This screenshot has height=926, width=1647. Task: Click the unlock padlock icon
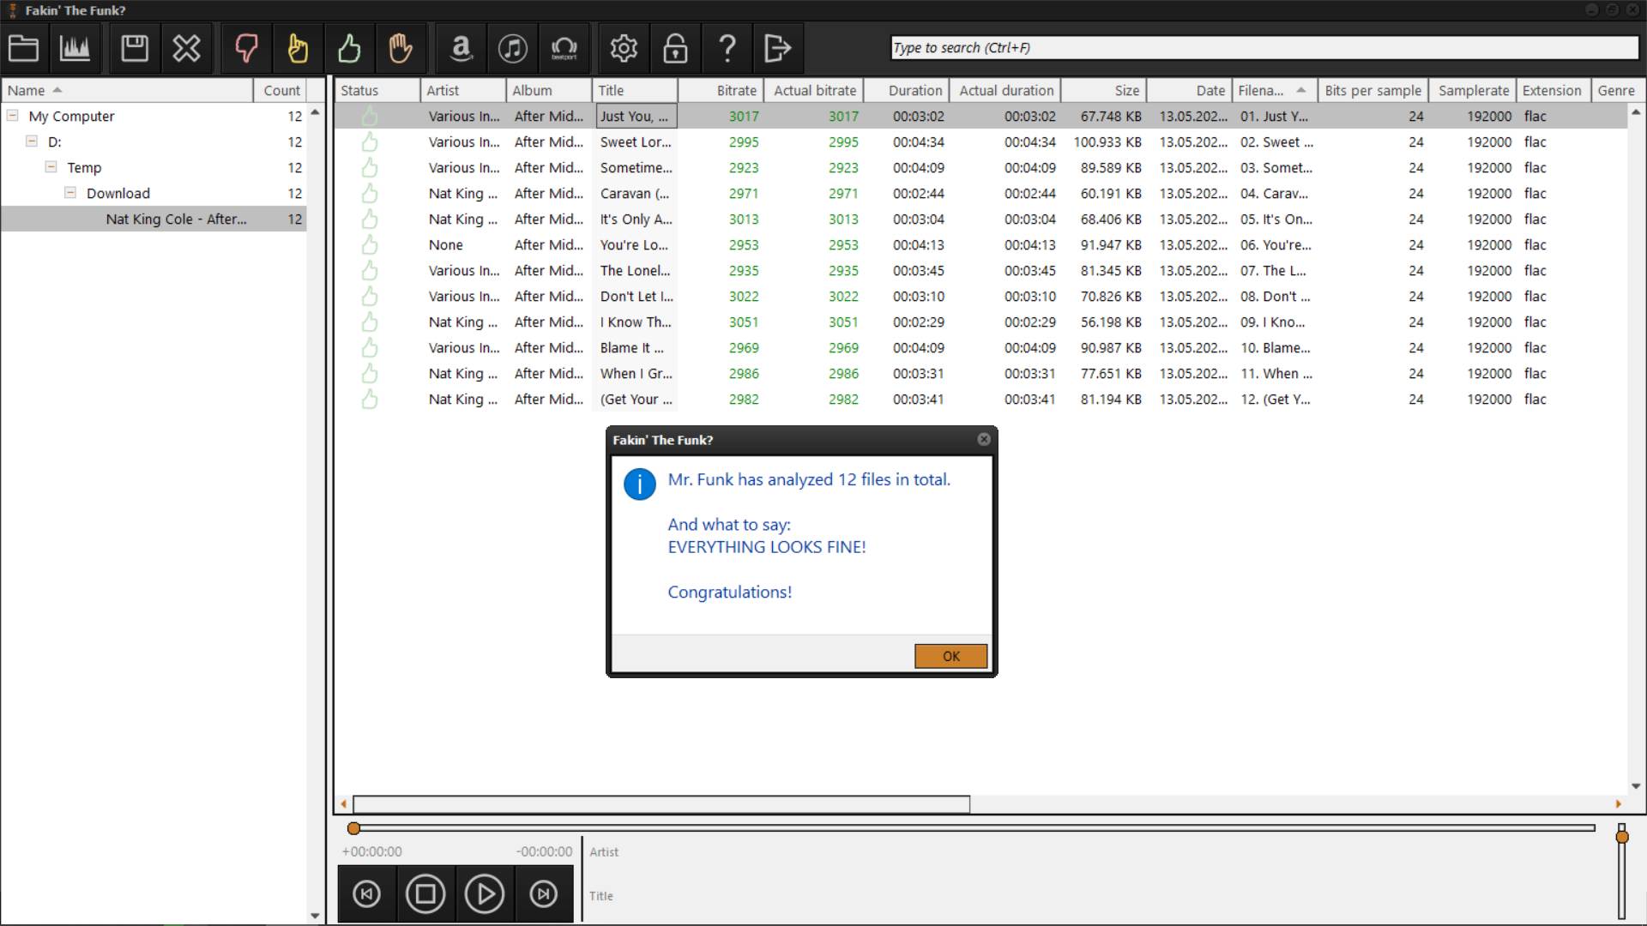pos(675,48)
